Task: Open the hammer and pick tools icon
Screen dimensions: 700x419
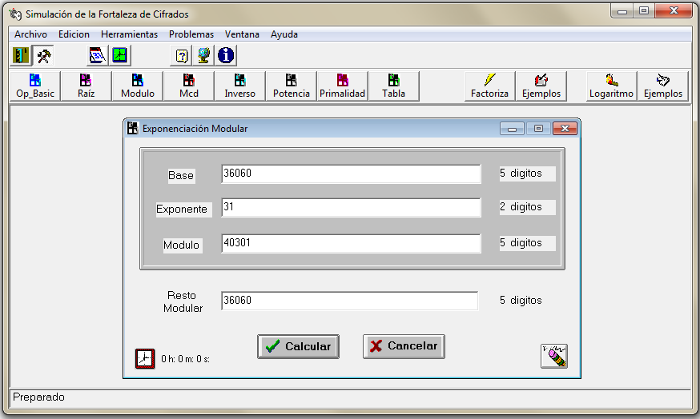Action: 43,55
